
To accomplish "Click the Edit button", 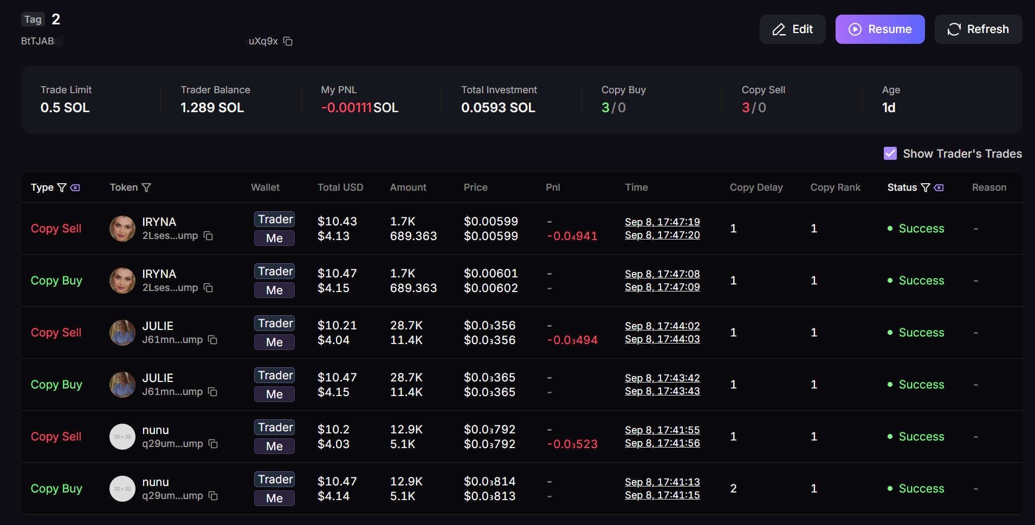I will click(792, 29).
